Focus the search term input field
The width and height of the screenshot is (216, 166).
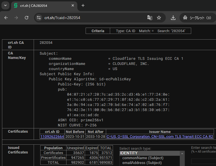203,161
